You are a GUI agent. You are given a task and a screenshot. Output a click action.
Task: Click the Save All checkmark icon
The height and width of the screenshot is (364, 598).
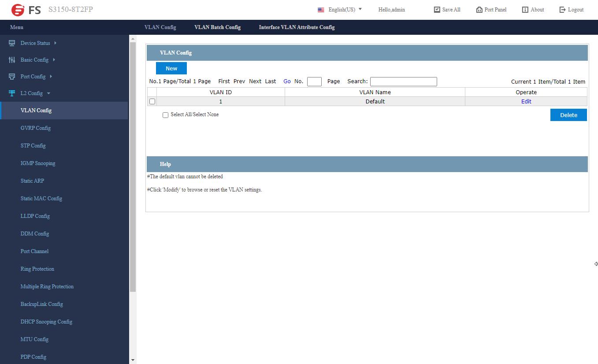point(437,10)
